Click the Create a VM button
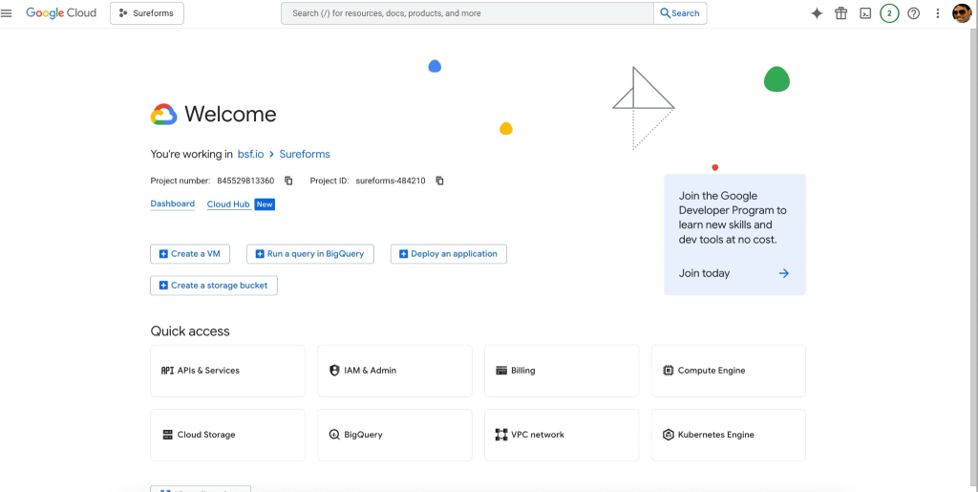The width and height of the screenshot is (978, 492). point(190,254)
